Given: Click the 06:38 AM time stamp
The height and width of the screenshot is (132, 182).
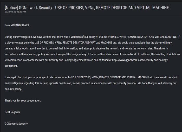Looking at the screenshot, I should pyautogui.click(x=21, y=12).
